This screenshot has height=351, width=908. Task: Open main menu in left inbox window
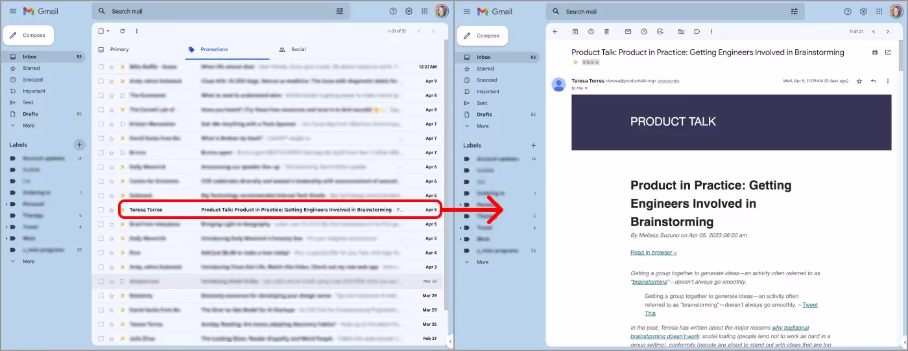click(13, 11)
